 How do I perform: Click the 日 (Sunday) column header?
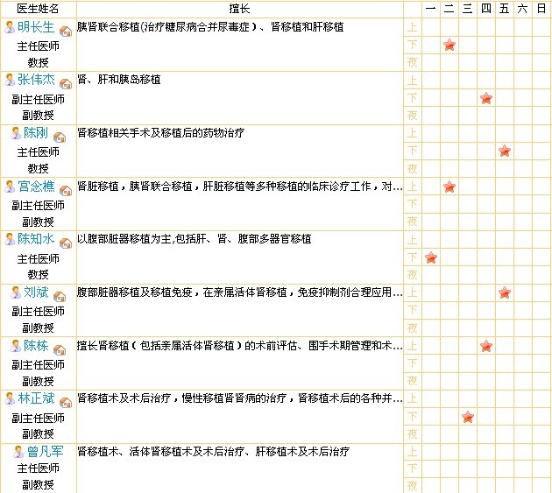coord(541,9)
